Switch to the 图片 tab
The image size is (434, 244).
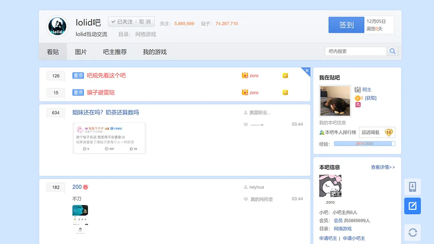[x=81, y=52]
